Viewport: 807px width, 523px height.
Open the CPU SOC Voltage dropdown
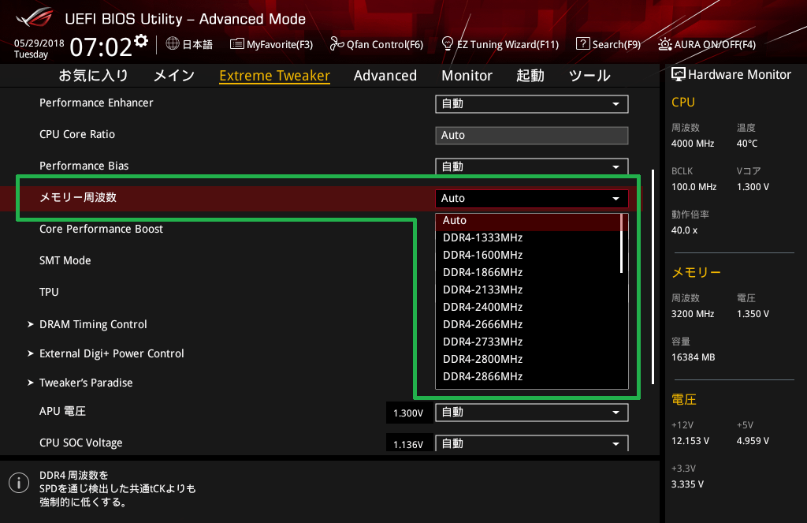point(532,443)
